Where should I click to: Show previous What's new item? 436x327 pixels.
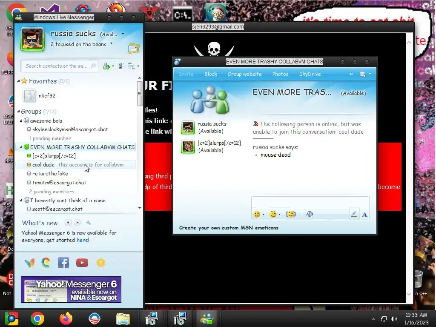[x=68, y=222]
